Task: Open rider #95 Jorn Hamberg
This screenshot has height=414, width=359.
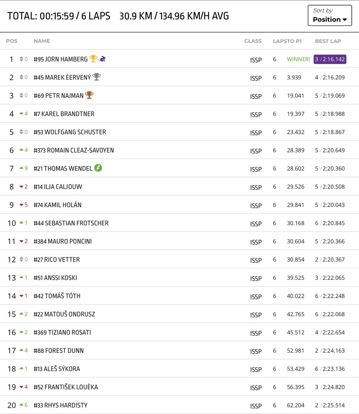Action: pos(60,59)
